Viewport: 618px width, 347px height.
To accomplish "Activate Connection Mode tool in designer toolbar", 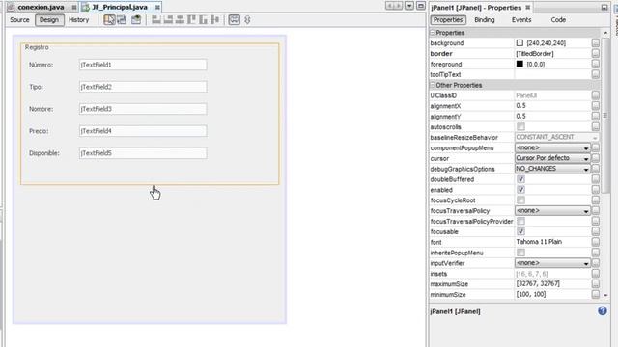I will point(122,19).
